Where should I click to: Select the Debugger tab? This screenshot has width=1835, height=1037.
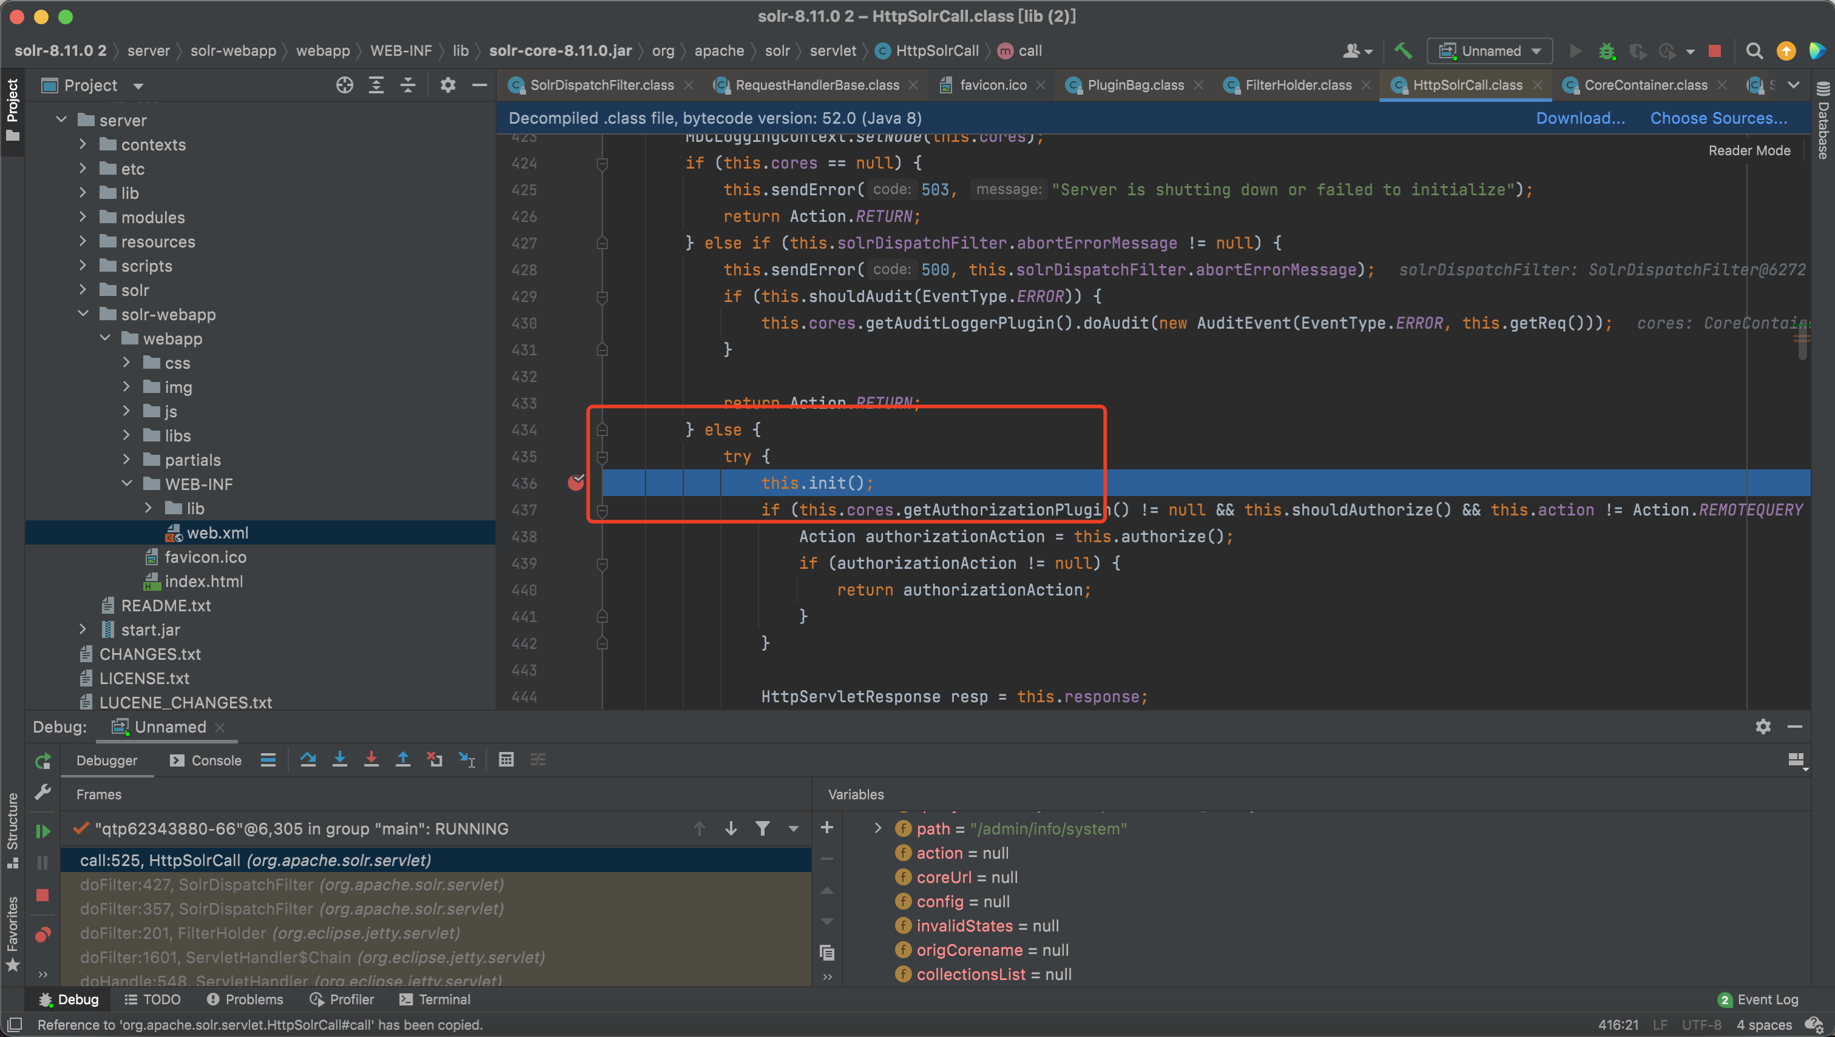[107, 760]
